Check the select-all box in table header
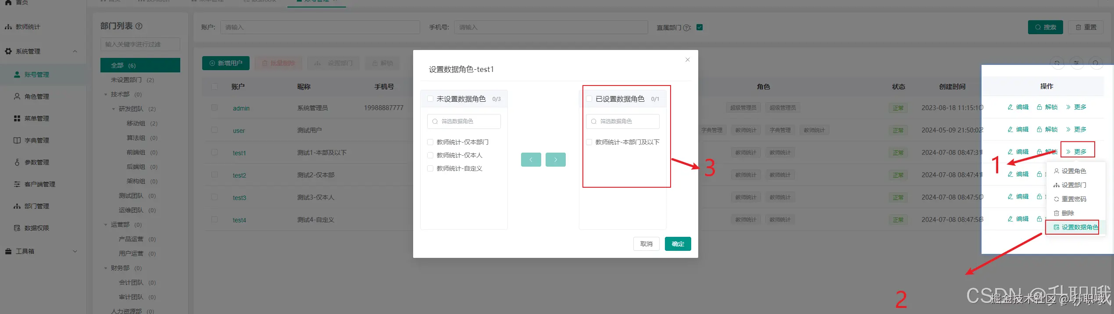 [x=214, y=86]
